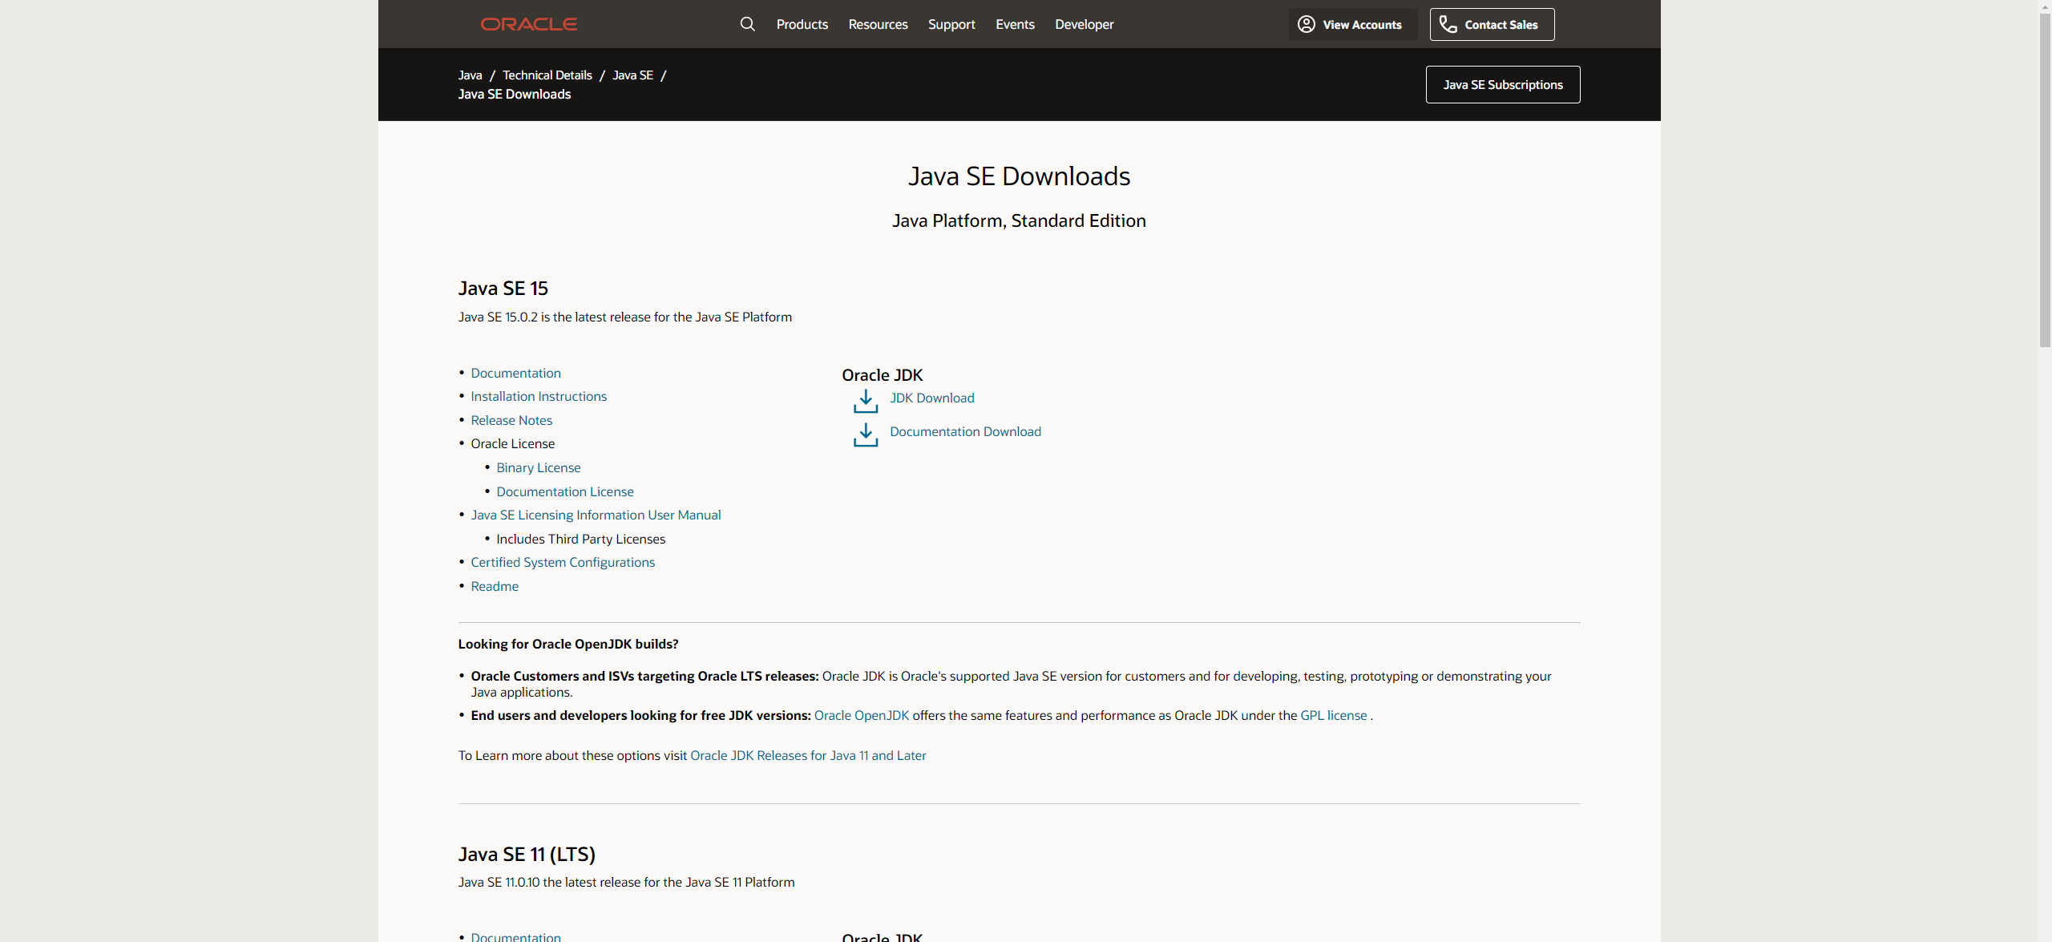2052x942 pixels.
Task: Click 'Java Platform, Standard Edition' subtitle
Action: [1019, 220]
